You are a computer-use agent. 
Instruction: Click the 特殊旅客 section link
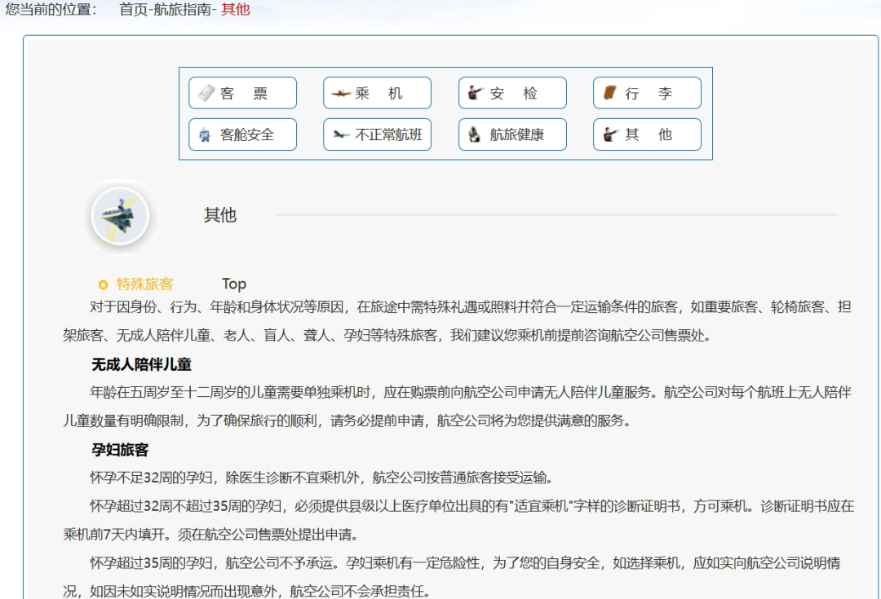(x=145, y=284)
